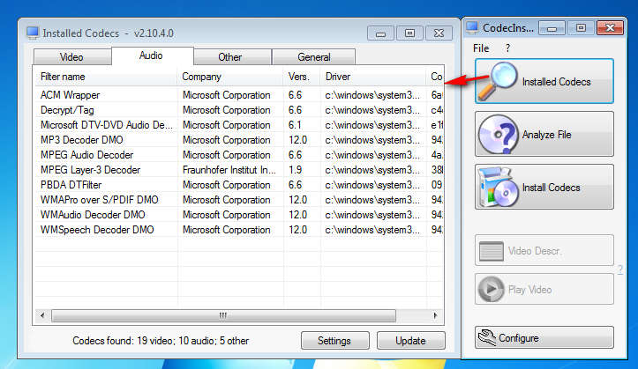Click the CodecInstaller window title icon
Viewport: 638px width, 369px height.
pyautogui.click(x=472, y=27)
